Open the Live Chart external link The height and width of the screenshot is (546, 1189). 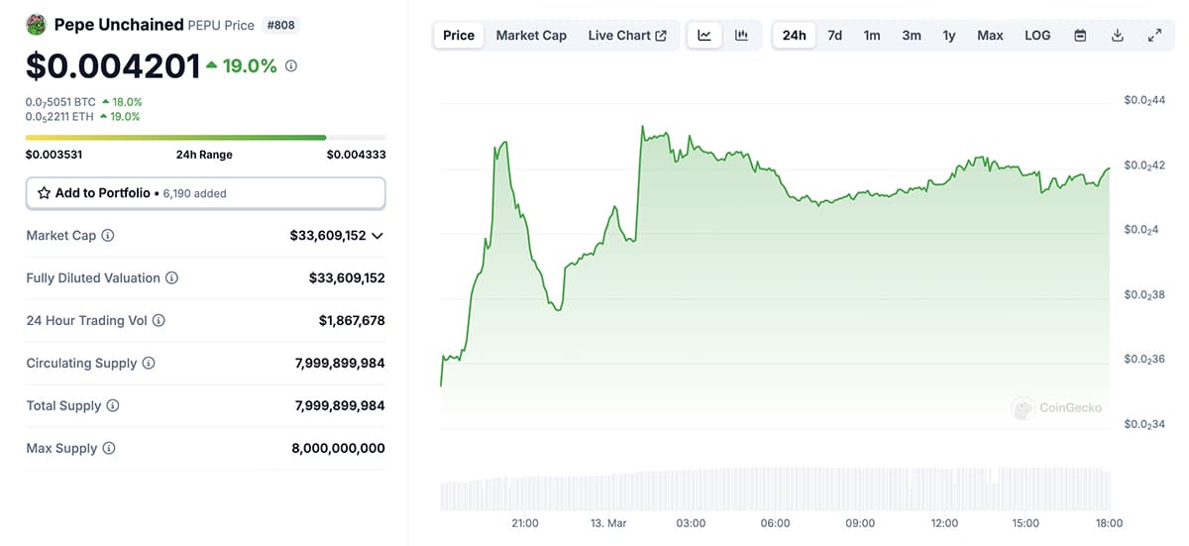pyautogui.click(x=627, y=36)
